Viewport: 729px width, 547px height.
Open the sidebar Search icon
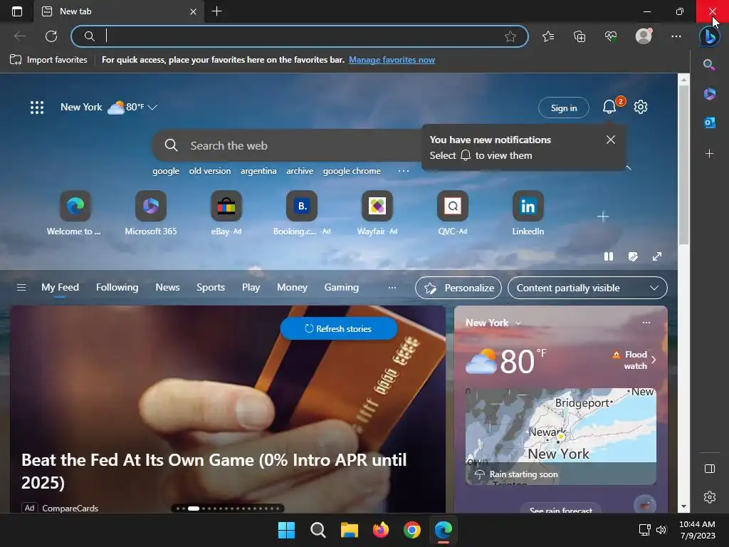(x=709, y=65)
